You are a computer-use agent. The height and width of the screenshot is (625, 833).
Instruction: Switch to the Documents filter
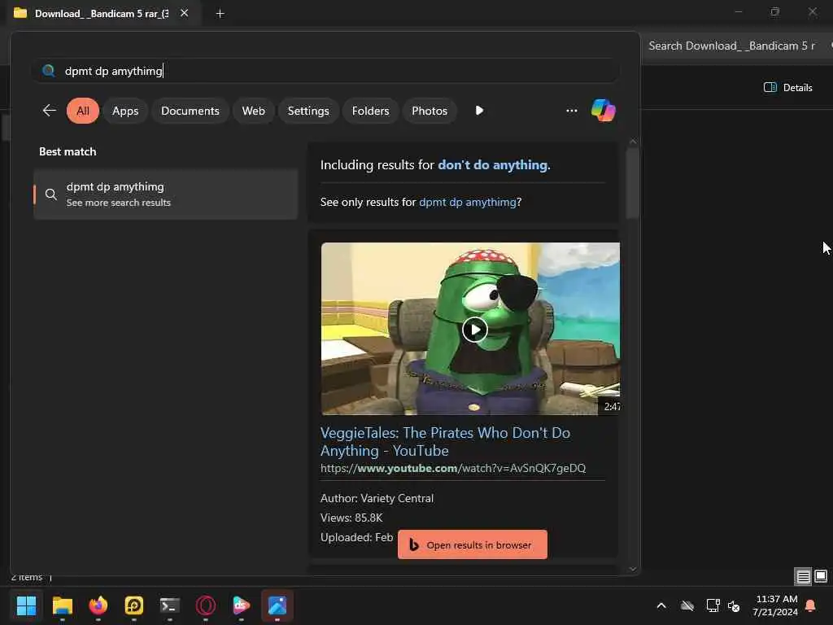pos(190,111)
